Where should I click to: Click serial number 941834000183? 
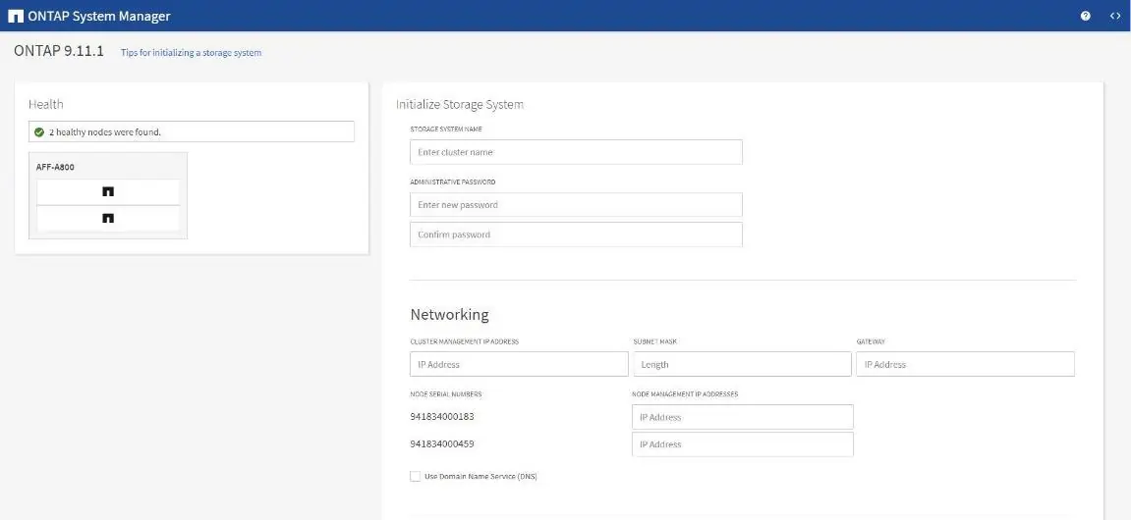point(442,416)
